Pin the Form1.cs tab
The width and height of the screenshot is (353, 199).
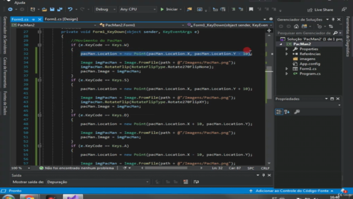pos(33,19)
